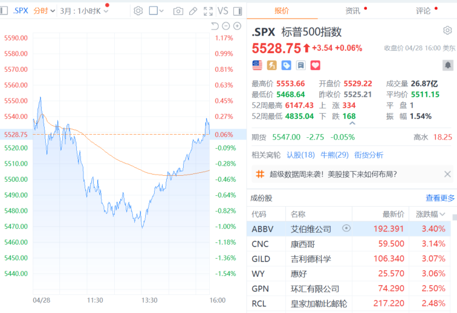Screen dimensions: 457x313
Task: Click the VS compare button
Action: (x=222, y=11)
